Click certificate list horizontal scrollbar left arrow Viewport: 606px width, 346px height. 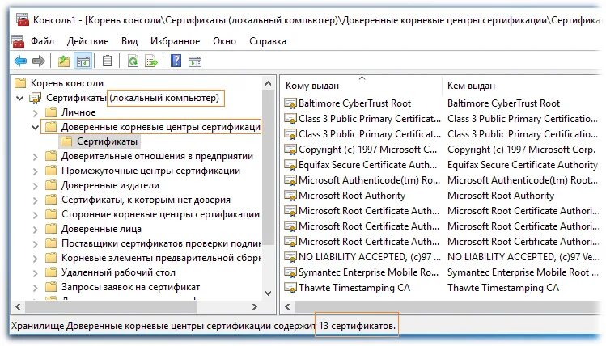pos(287,306)
